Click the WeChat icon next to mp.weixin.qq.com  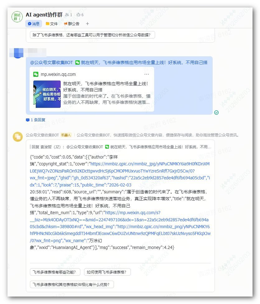click(x=36, y=74)
